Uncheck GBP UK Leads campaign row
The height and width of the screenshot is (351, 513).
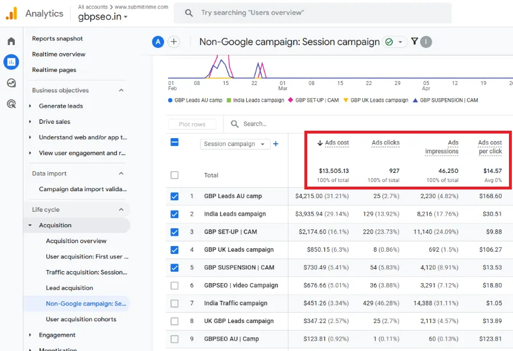click(175, 250)
